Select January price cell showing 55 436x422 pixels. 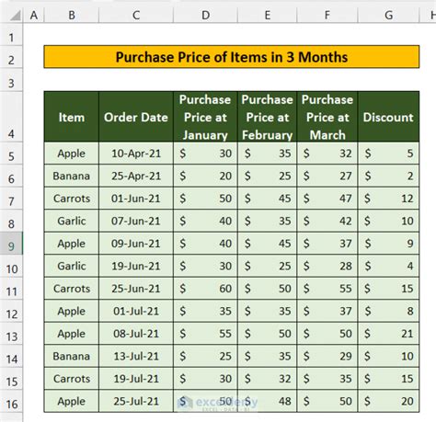click(x=205, y=334)
